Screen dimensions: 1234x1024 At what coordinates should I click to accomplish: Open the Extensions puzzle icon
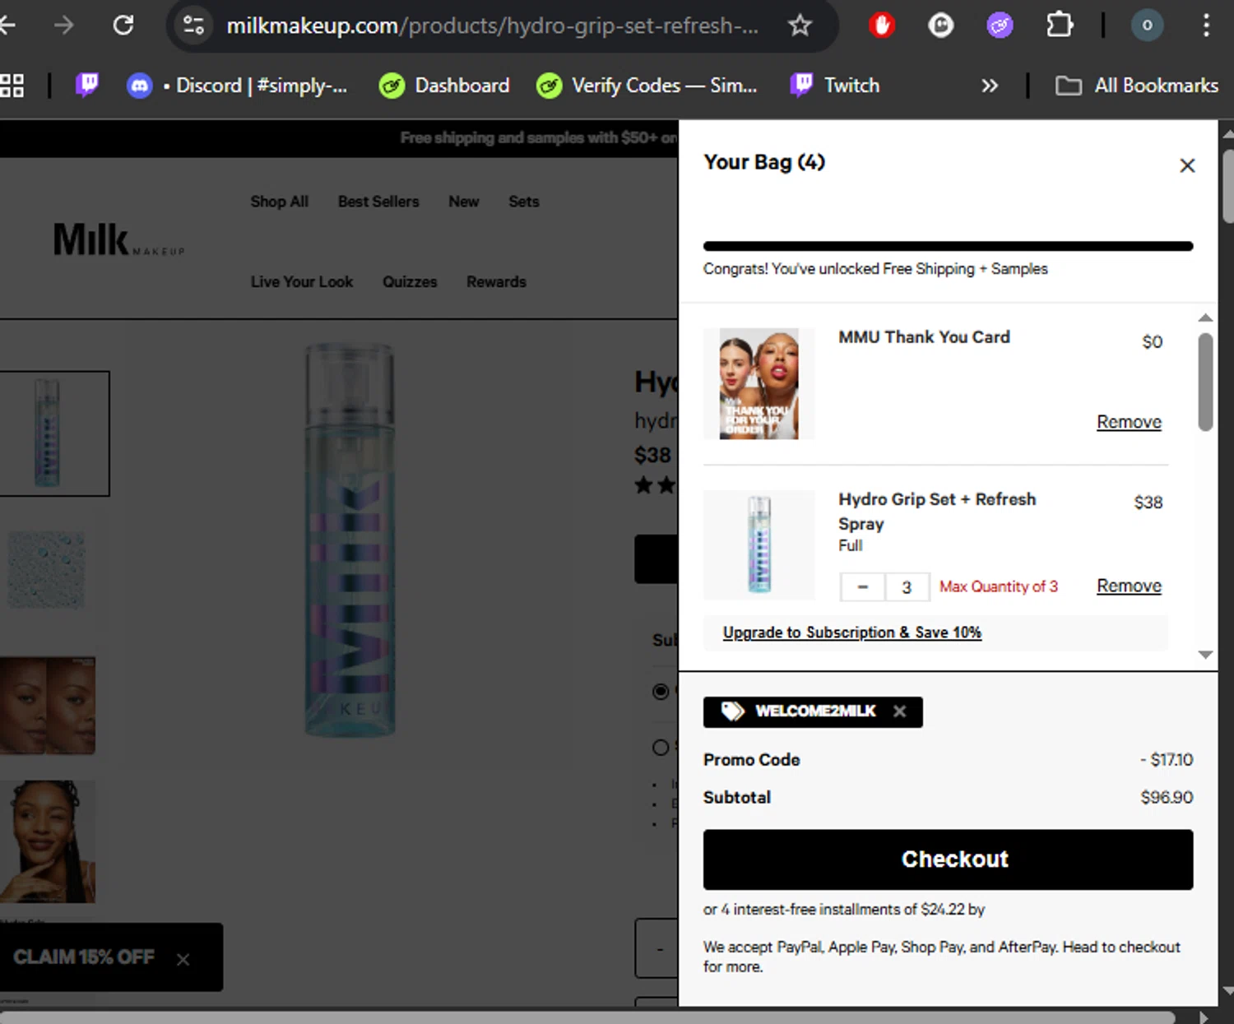point(1060,25)
